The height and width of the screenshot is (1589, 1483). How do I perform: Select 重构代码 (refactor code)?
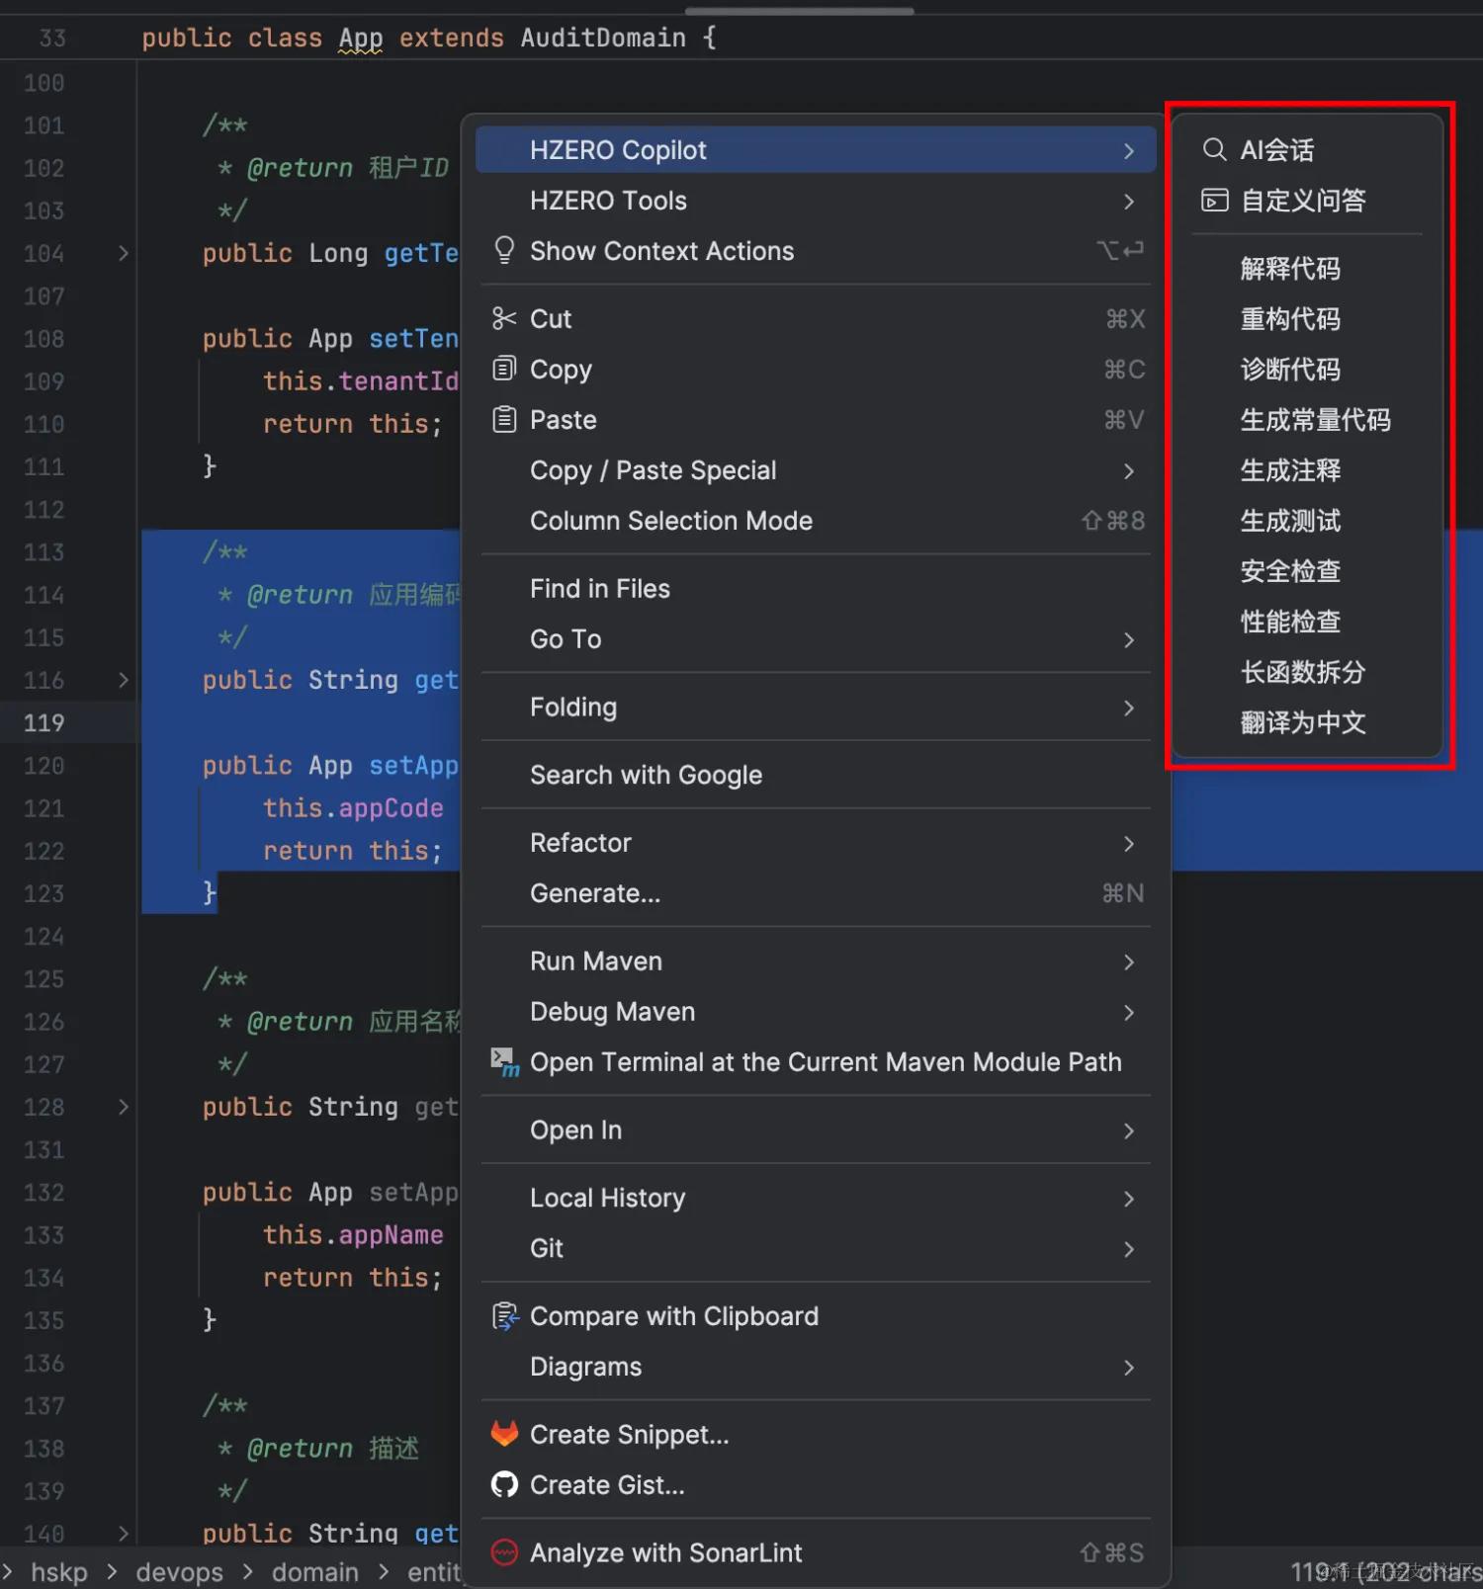pos(1307,318)
